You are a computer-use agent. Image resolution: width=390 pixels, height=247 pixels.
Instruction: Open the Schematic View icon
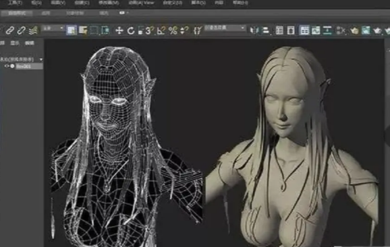coord(327,30)
